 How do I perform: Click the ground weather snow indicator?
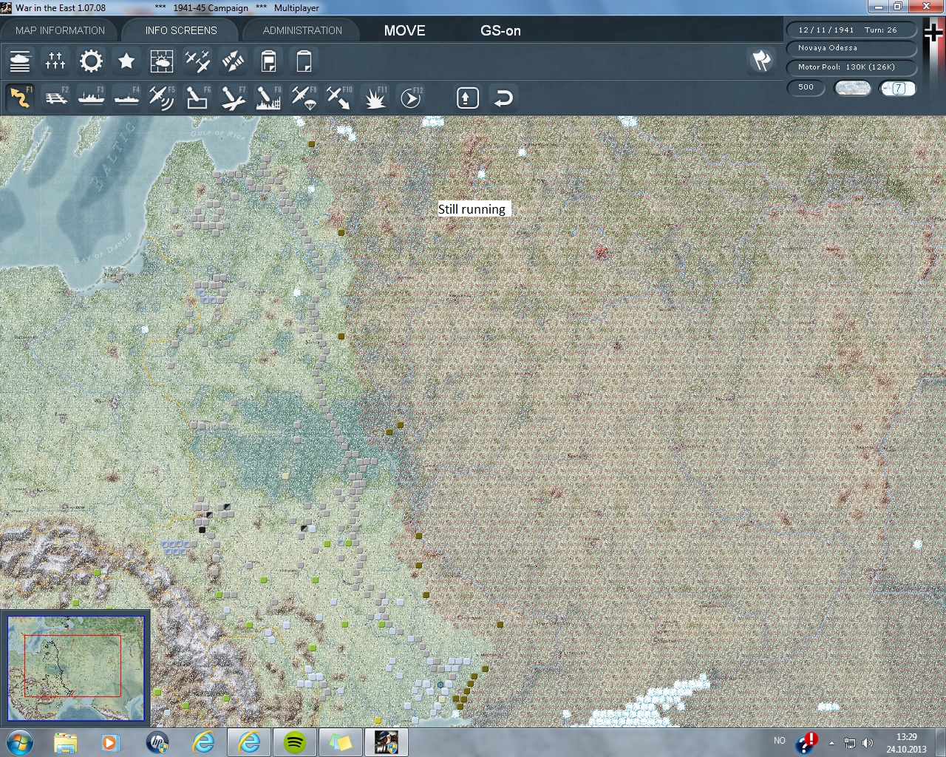(x=852, y=88)
